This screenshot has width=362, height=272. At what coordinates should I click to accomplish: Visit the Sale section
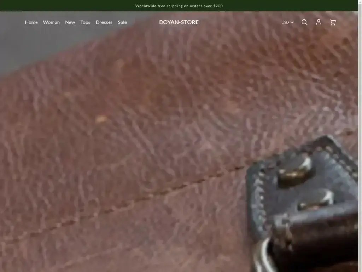coord(122,22)
